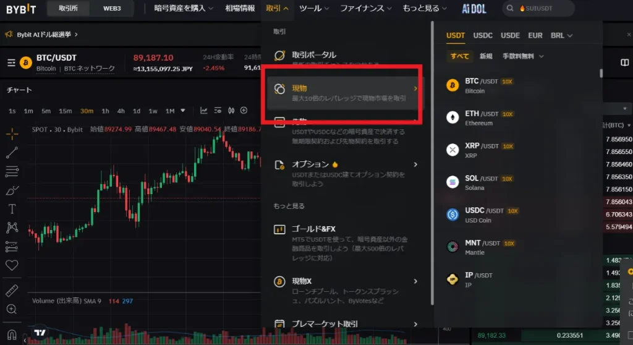This screenshot has height=345, width=633.
Task: Switch to the 取引所 exchange toggle
Action: (68, 9)
